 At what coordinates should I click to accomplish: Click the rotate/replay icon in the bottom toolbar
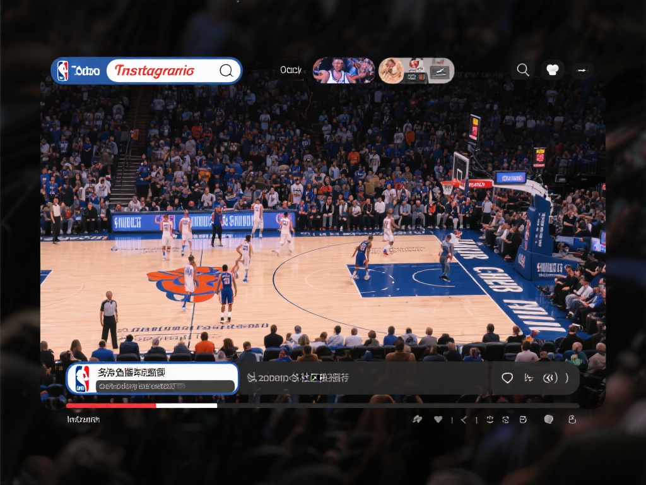(490, 419)
